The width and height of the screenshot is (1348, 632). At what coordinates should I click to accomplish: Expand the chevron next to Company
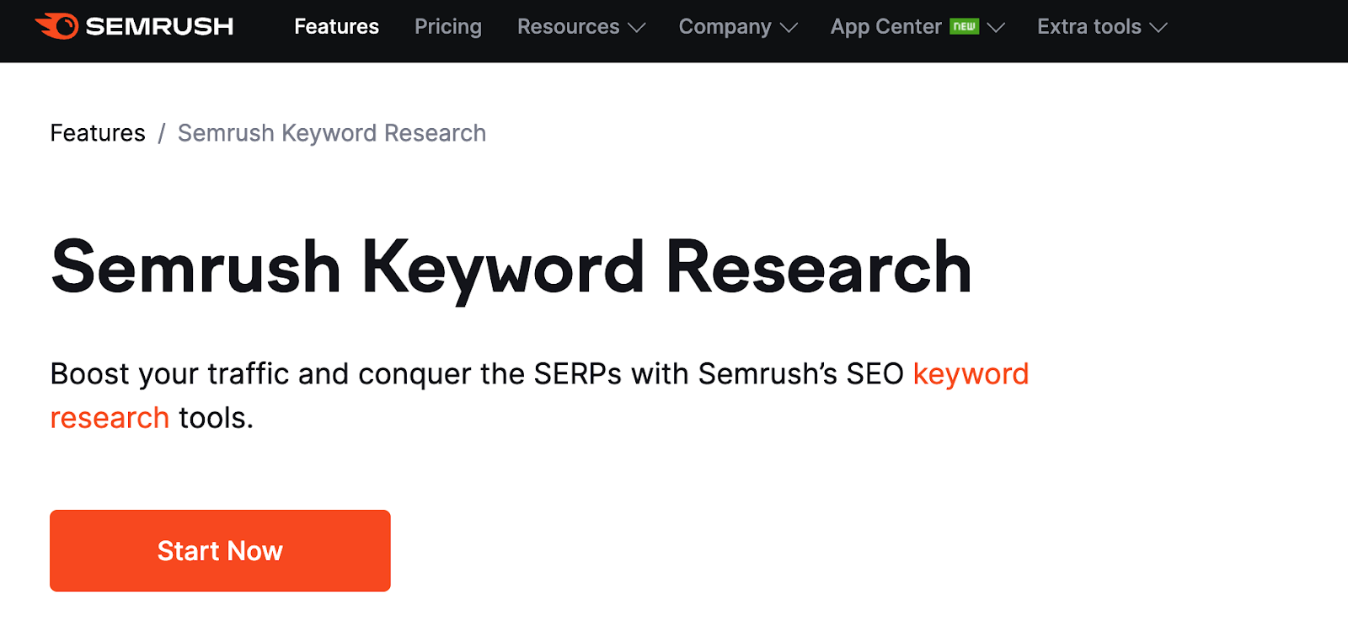789,28
